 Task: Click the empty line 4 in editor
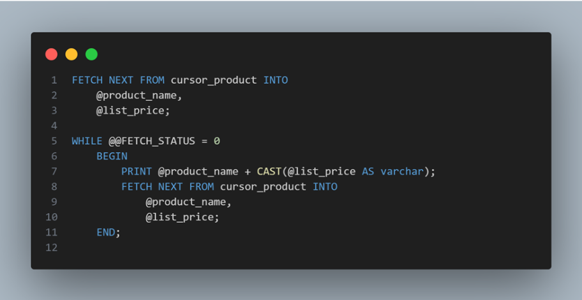tap(191, 126)
